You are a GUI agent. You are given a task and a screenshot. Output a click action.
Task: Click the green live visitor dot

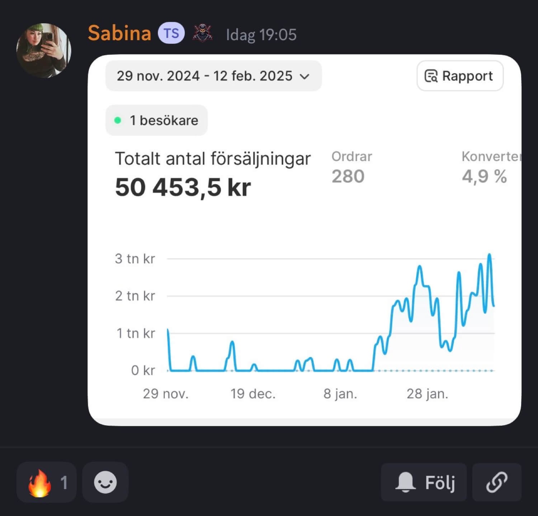(x=117, y=120)
